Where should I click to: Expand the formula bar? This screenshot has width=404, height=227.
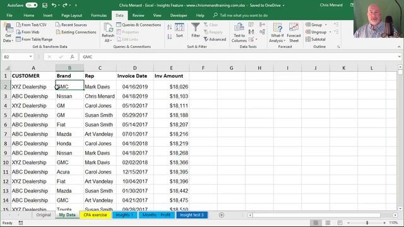[399, 57]
